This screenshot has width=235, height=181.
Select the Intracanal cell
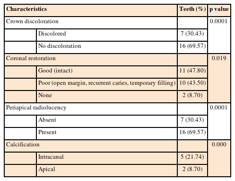[x=107, y=158]
